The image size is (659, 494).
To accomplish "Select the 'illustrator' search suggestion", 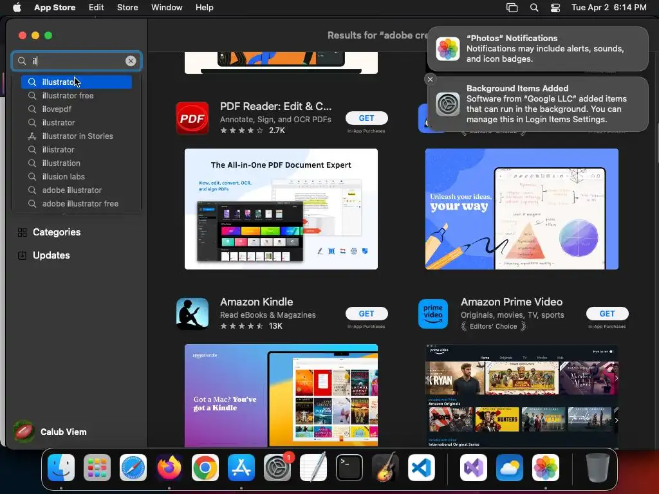I will coord(77,82).
